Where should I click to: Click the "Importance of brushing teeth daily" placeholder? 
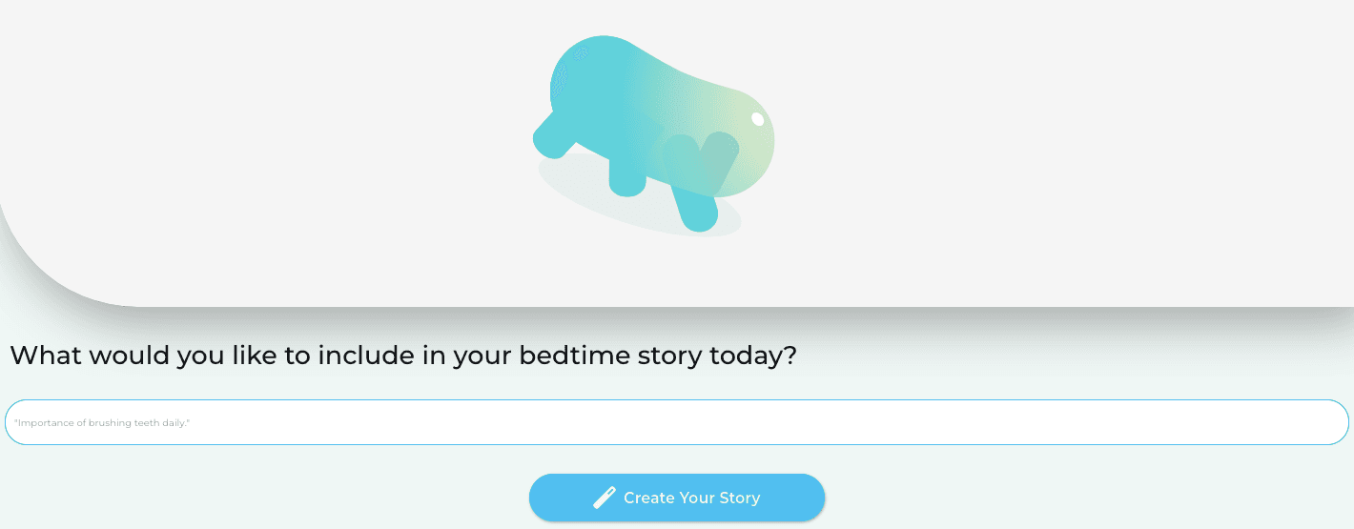102,422
